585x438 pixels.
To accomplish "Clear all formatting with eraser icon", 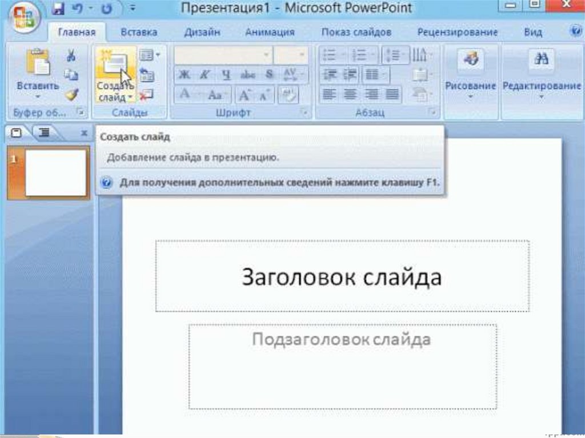I will point(288,95).
